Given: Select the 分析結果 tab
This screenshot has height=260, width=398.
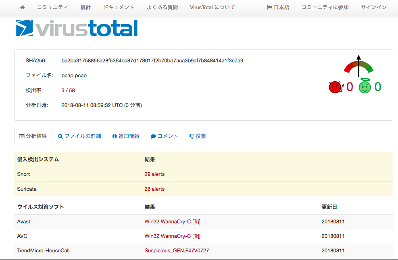Looking at the screenshot, I should 33,136.
